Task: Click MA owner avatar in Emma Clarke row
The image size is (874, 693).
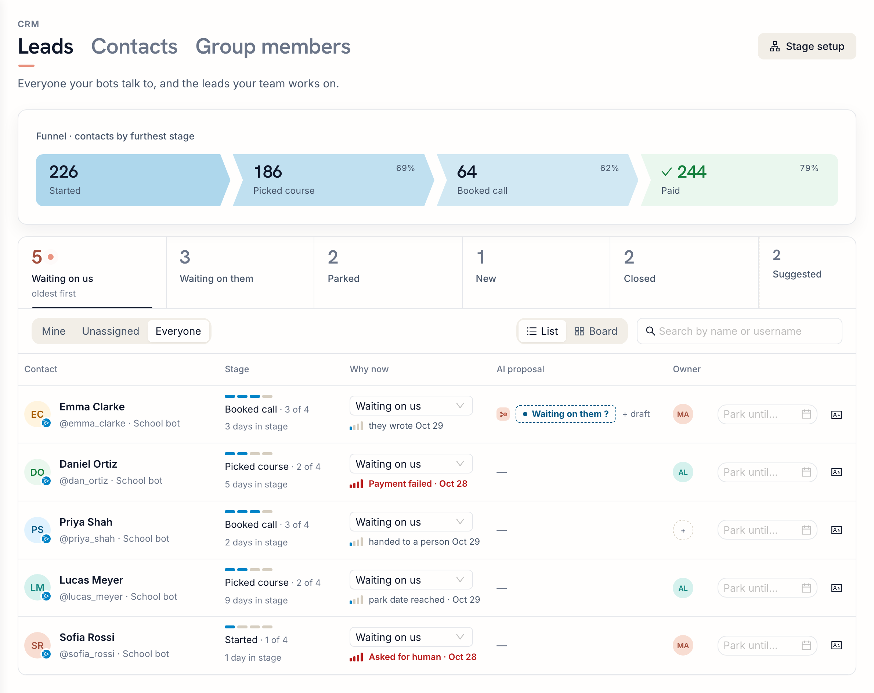Action: point(683,414)
